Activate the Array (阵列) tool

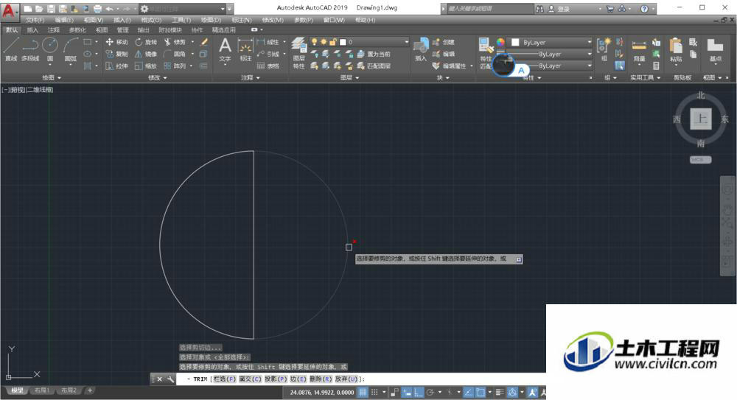coord(175,66)
